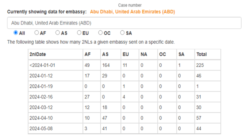This screenshot has height=138, width=245.
Task: Select the EU radio button
Action: tap(79, 33)
